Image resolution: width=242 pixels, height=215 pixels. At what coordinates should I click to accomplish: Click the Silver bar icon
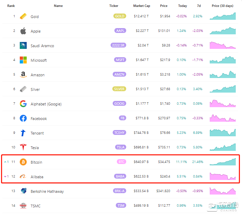coord(23,89)
